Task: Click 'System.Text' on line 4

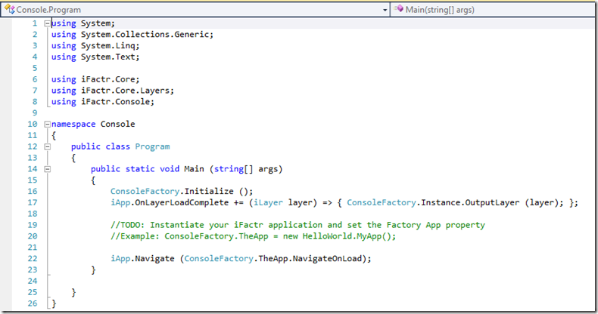Action: tap(108, 57)
